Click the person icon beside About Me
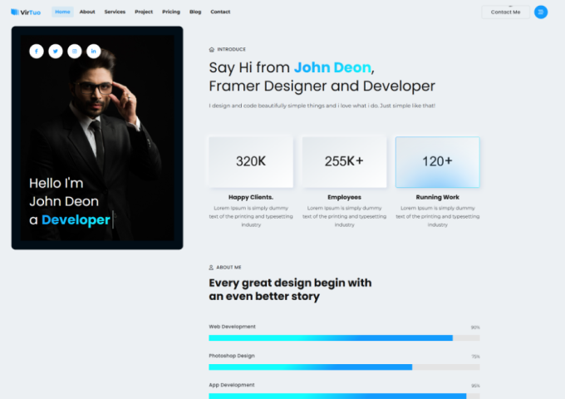 point(212,268)
